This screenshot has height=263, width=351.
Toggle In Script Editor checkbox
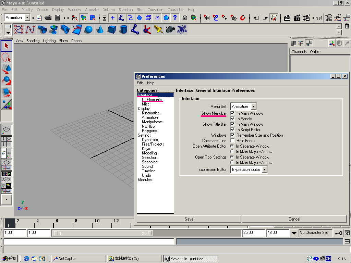(x=233, y=129)
